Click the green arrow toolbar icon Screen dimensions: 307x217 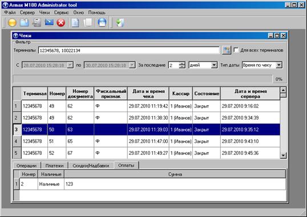pyautogui.click(x=120, y=23)
